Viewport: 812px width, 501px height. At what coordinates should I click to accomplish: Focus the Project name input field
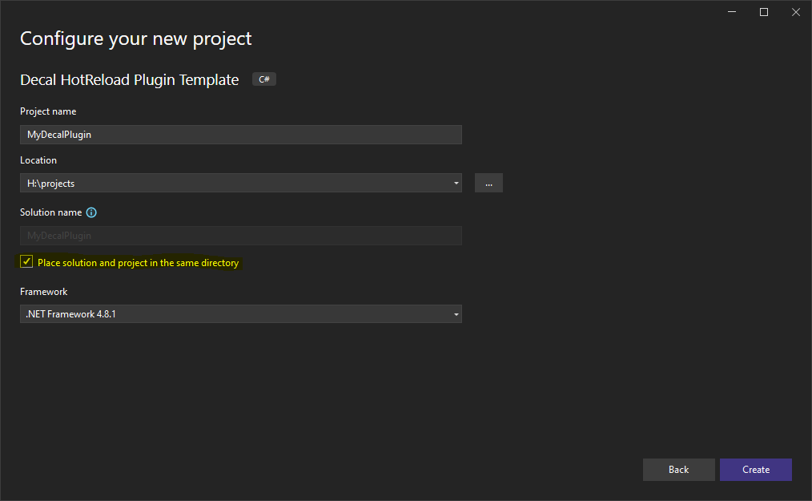241,135
